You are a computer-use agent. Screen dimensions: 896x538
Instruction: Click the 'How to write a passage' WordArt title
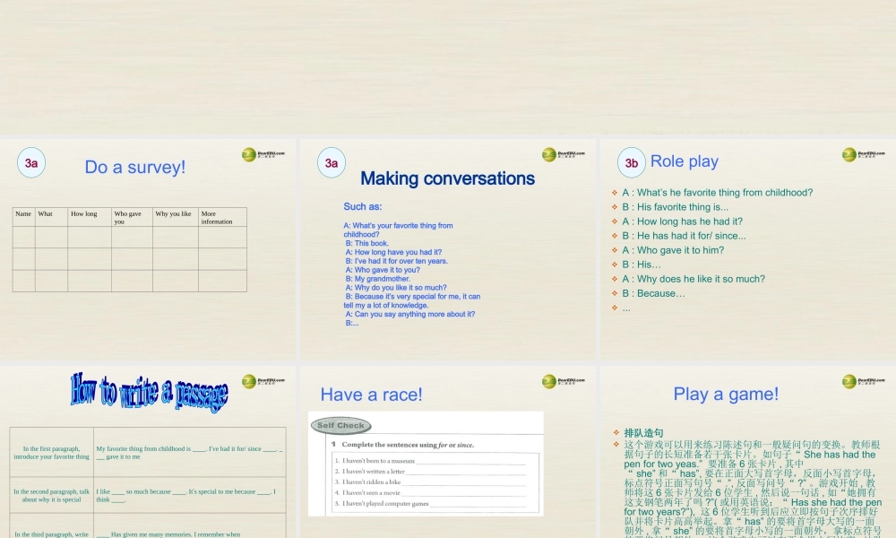[x=149, y=393]
